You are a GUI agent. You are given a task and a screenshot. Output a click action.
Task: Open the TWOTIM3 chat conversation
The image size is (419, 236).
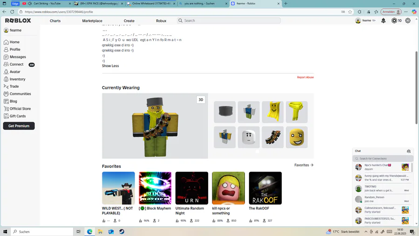click(x=382, y=188)
